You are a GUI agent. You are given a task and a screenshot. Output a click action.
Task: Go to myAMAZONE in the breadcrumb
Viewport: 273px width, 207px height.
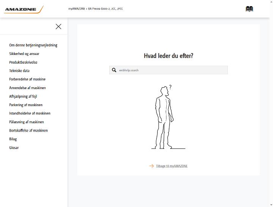(x=77, y=9)
